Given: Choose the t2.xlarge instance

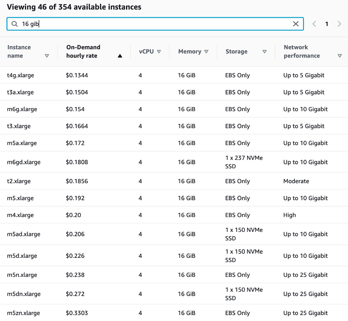Looking at the screenshot, I should (19, 181).
